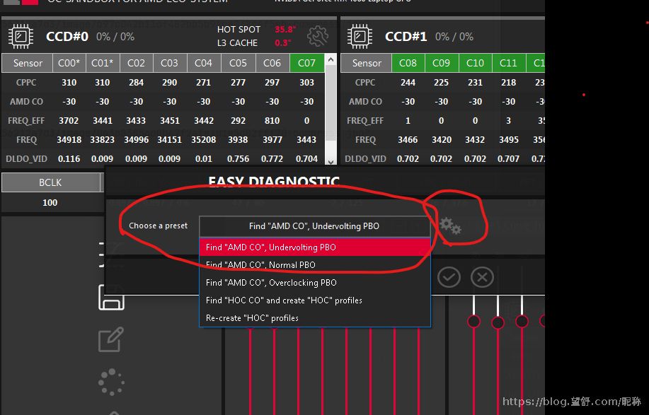
Task: Click FREQ value 3466 for C08
Action: point(408,140)
